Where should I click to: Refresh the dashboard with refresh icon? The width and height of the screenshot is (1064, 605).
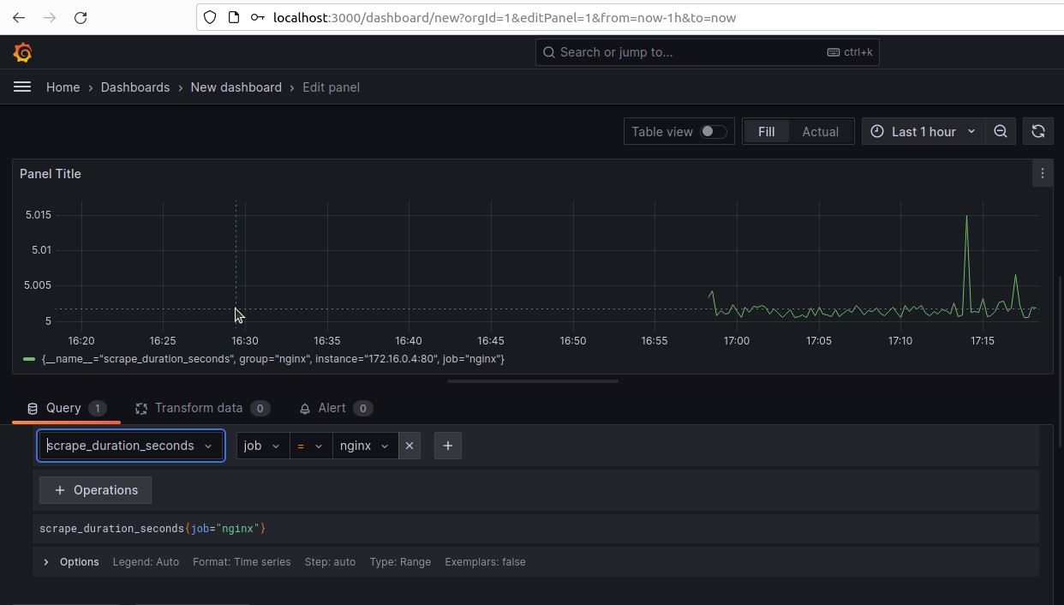point(1037,131)
